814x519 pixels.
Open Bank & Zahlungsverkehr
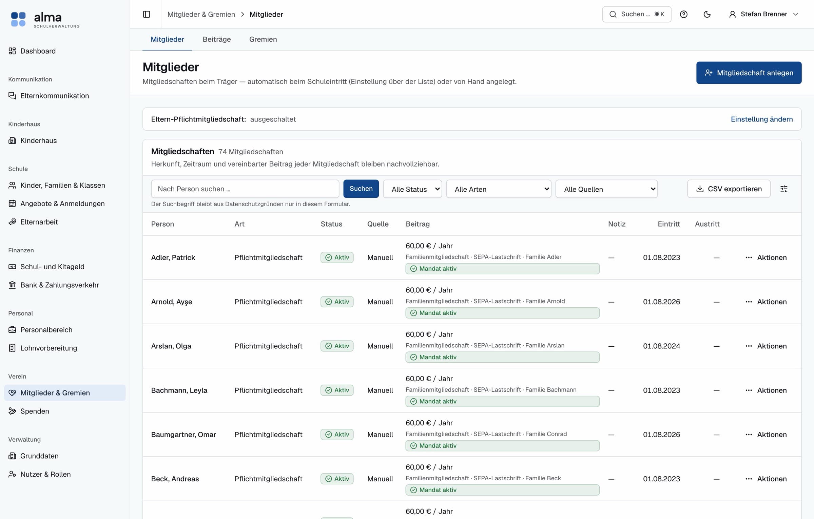(x=65, y=285)
